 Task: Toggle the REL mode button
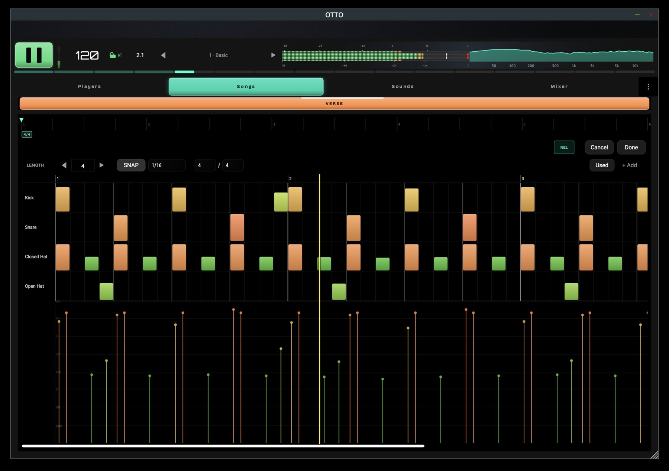coord(564,148)
